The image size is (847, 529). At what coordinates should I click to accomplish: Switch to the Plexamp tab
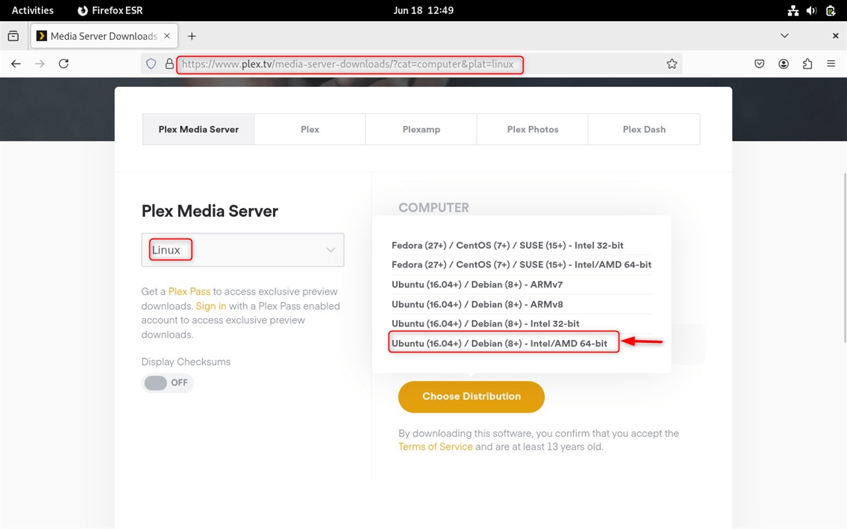coord(421,129)
